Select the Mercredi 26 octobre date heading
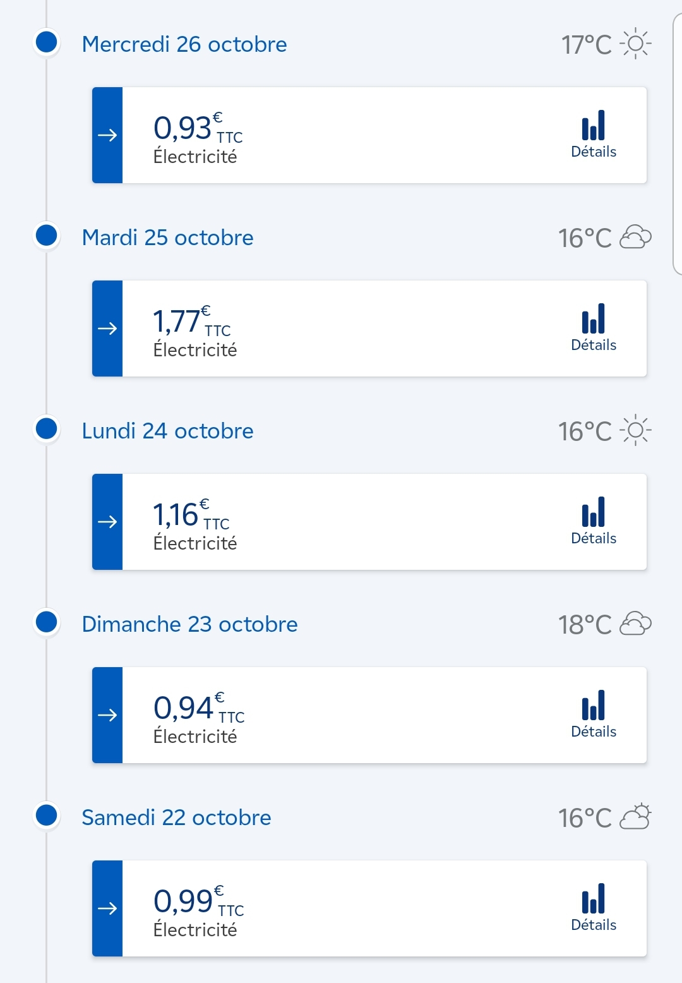This screenshot has width=682, height=983. (x=184, y=44)
